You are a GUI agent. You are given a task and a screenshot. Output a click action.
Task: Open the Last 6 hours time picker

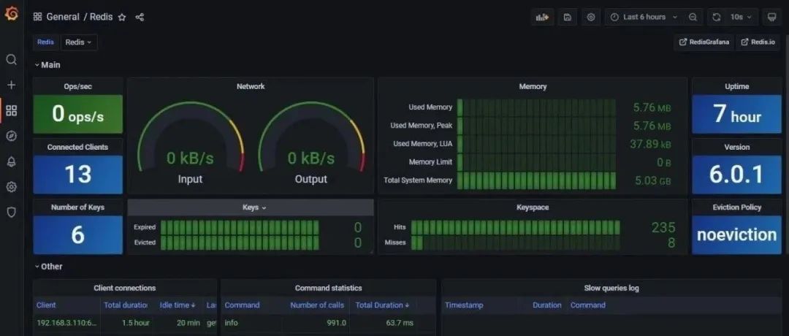click(644, 17)
